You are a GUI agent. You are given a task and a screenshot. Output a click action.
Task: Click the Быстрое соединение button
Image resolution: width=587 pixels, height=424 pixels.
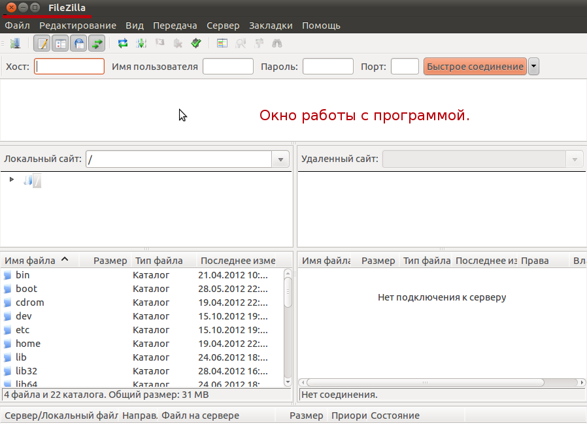click(475, 66)
